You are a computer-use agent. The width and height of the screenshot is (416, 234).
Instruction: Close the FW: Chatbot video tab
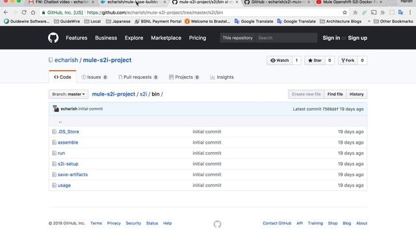(x=93, y=2)
